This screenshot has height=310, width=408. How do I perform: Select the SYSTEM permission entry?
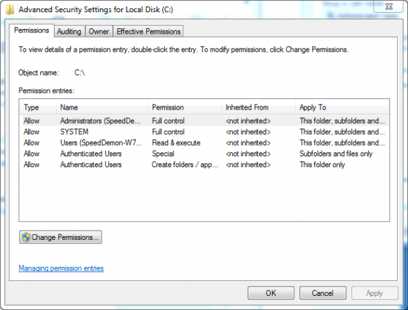pos(204,132)
